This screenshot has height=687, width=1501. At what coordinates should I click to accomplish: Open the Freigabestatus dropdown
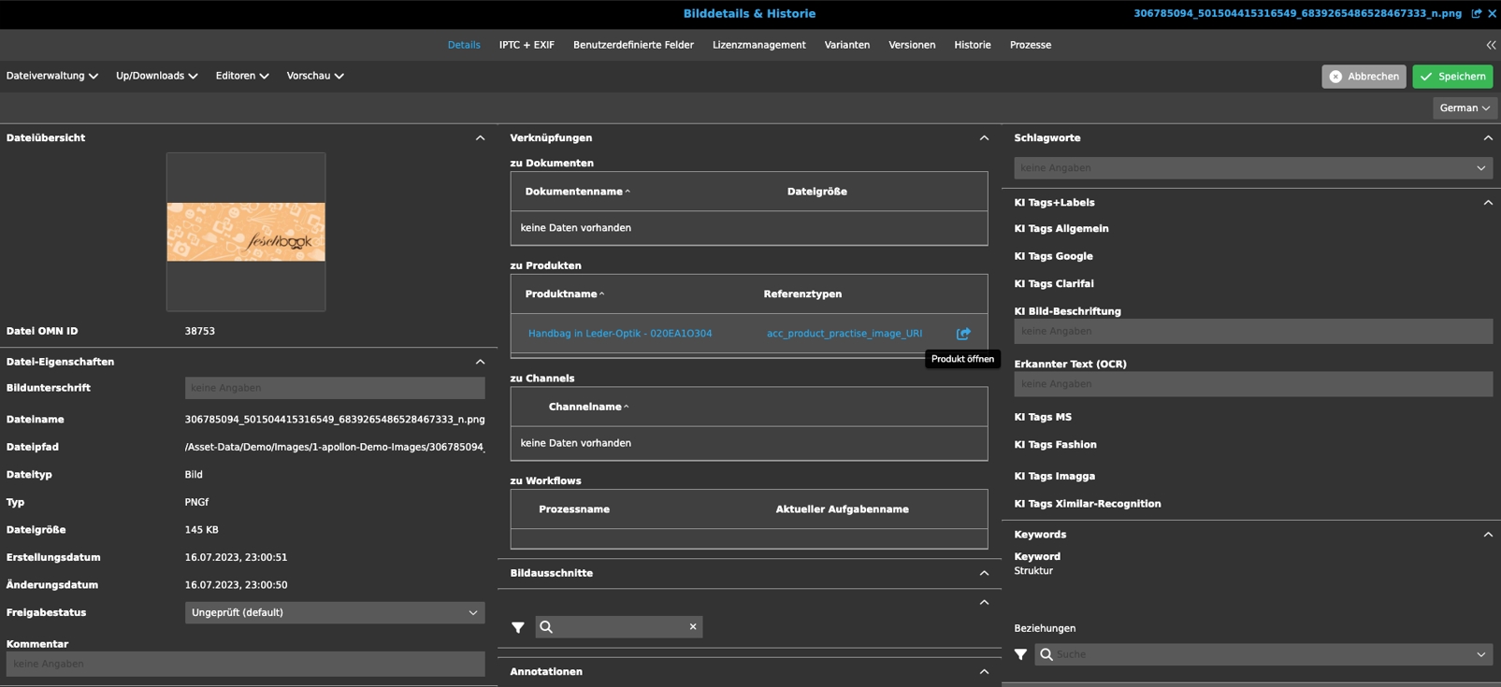(334, 613)
